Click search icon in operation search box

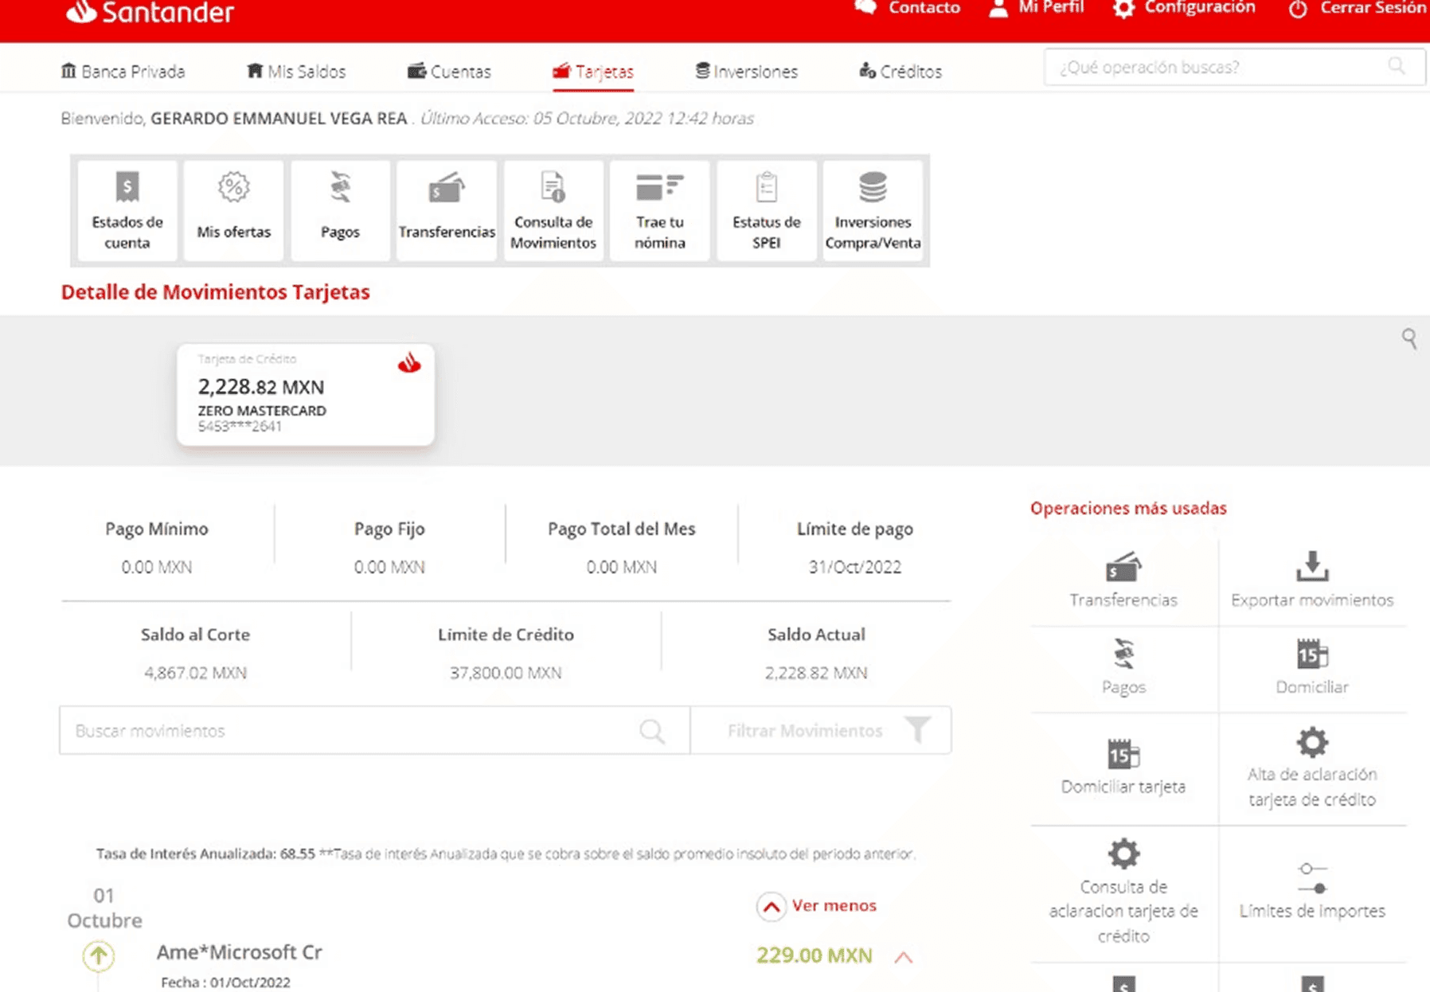[x=1397, y=66]
